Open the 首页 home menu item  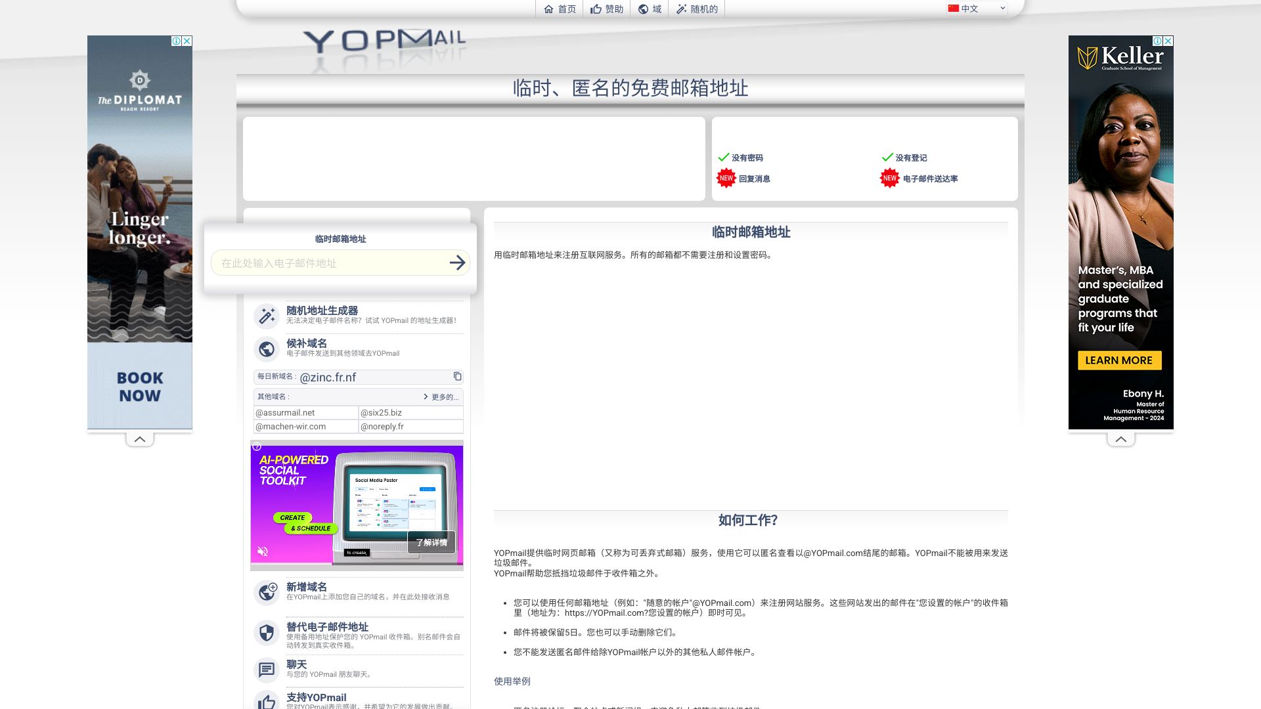coord(560,9)
